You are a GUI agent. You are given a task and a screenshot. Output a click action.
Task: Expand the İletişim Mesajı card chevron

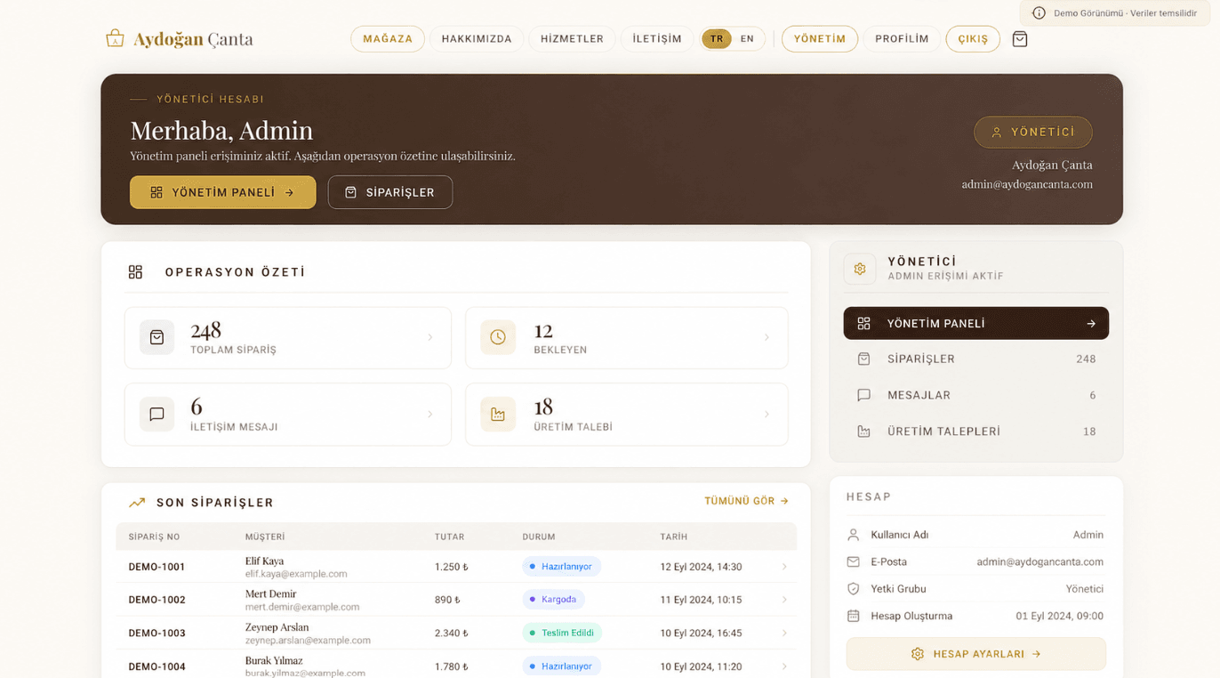tap(430, 414)
